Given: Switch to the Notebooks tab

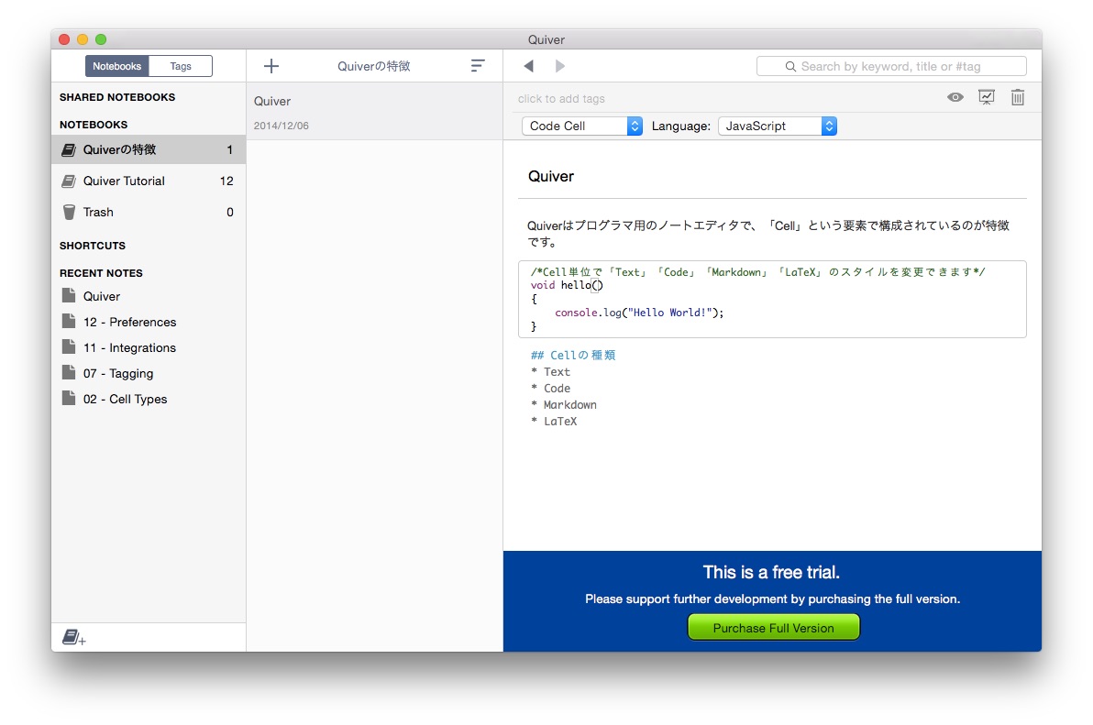Looking at the screenshot, I should pyautogui.click(x=117, y=66).
